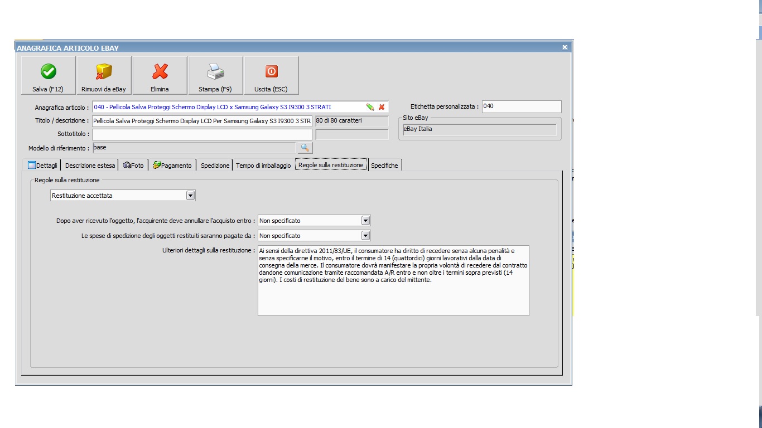Image resolution: width=762 pixels, height=428 pixels.
Task: Select the Regole sulla restituzione tab
Action: pos(331,164)
